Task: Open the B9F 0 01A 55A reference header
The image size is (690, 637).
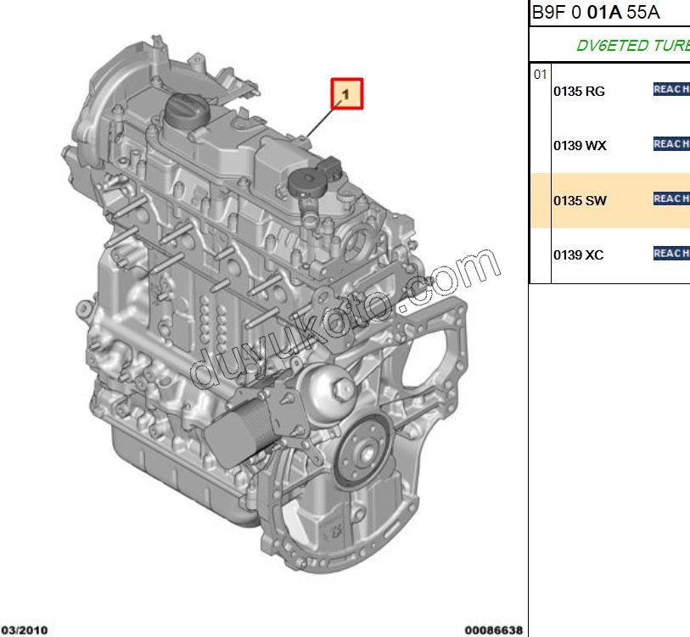Action: coord(594,13)
